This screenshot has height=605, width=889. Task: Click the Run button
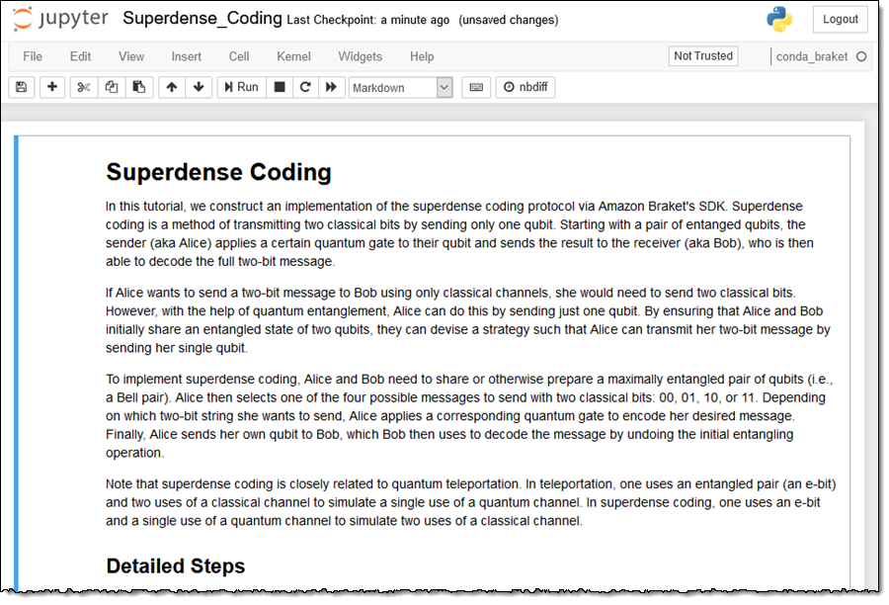point(240,87)
